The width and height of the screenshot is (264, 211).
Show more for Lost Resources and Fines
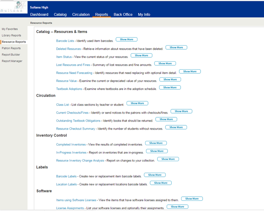click(165, 63)
